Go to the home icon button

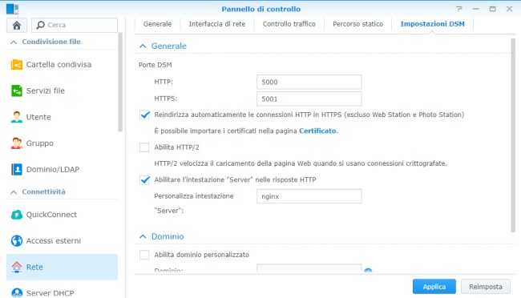click(17, 26)
